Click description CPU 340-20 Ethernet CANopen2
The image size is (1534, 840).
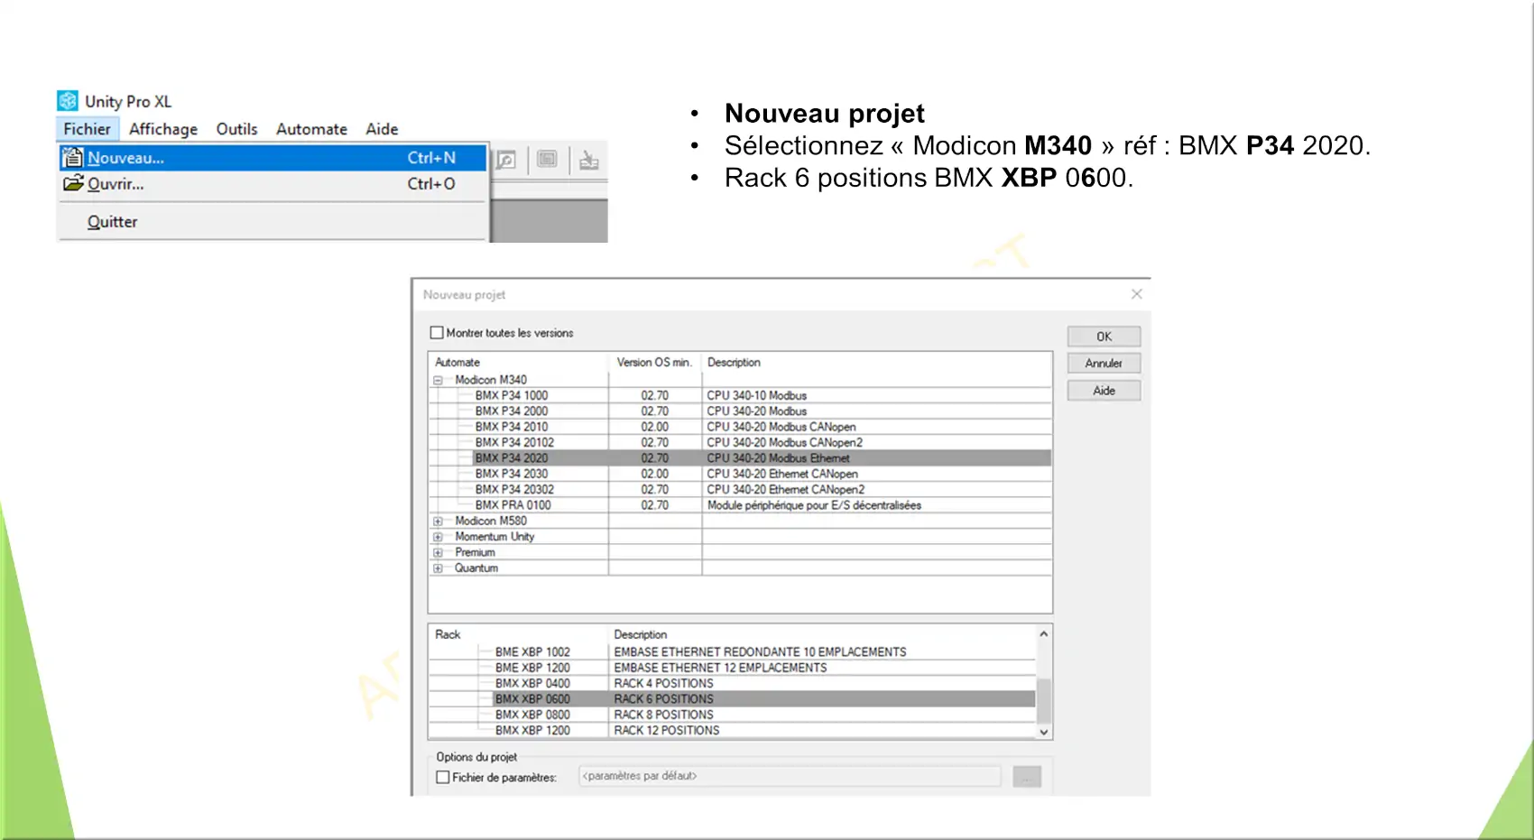(785, 489)
